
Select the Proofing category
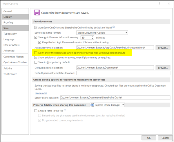[8, 22]
